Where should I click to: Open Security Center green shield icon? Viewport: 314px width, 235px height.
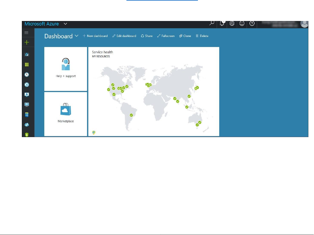[x=27, y=135]
